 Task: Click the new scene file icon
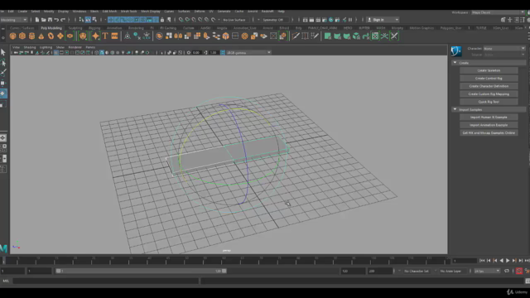(37, 20)
